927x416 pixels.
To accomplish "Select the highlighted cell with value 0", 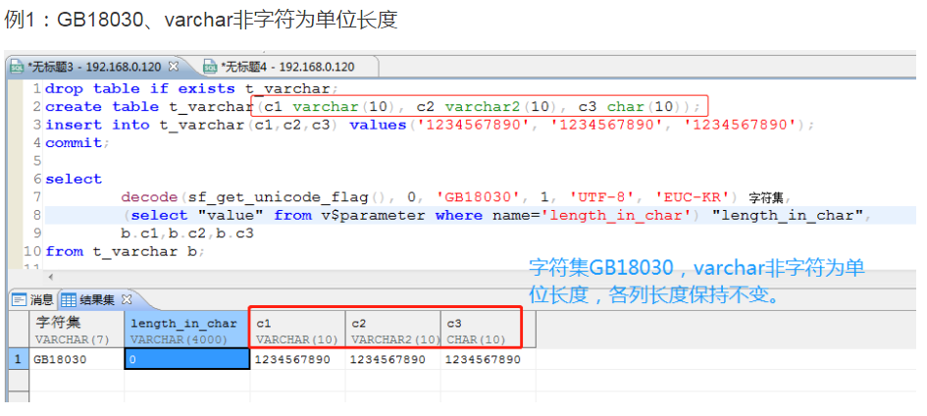I will [186, 359].
